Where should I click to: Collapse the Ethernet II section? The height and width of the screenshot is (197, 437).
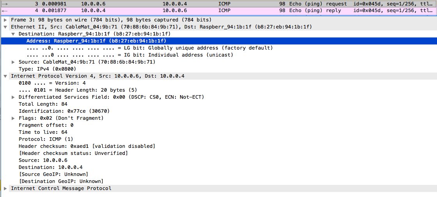[5, 27]
